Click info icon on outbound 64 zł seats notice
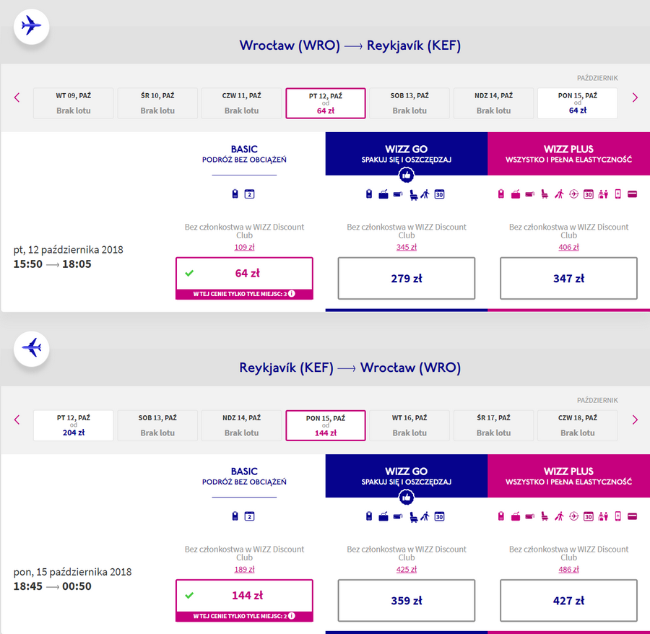This screenshot has width=650, height=634. (292, 294)
